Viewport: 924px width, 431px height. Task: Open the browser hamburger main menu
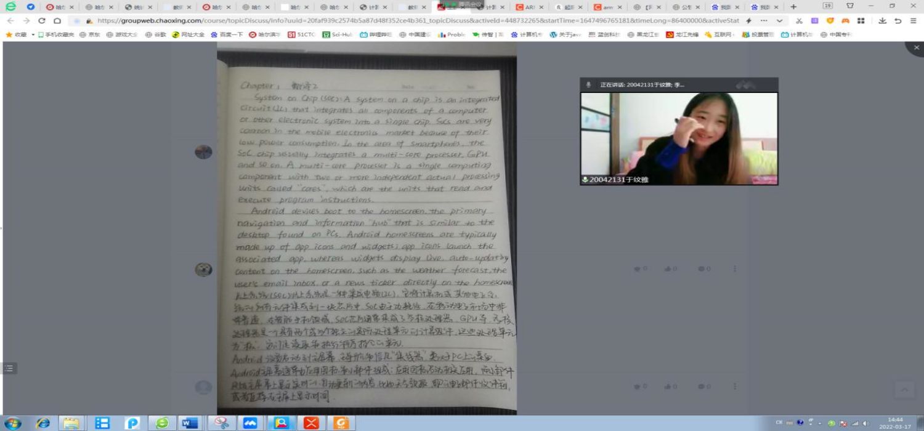[913, 20]
